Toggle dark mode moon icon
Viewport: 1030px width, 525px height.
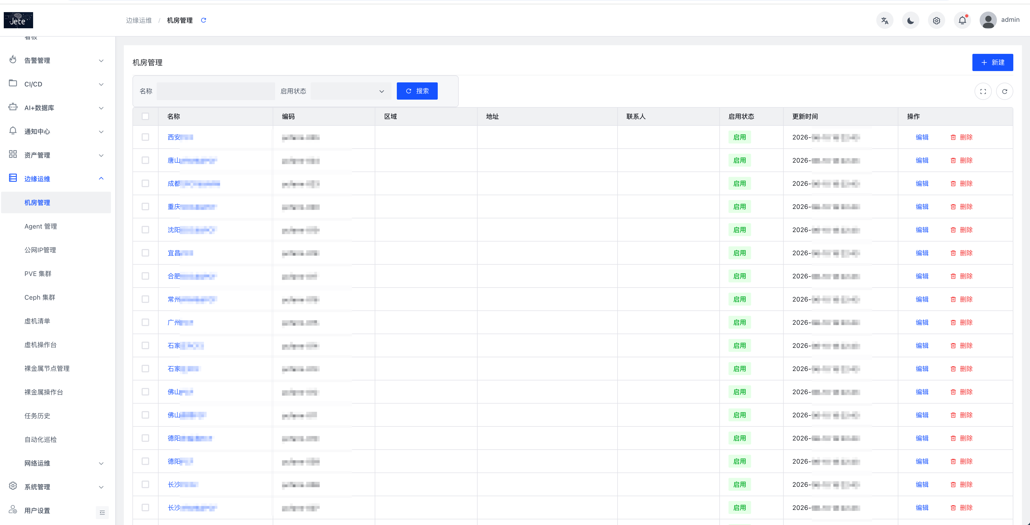910,20
